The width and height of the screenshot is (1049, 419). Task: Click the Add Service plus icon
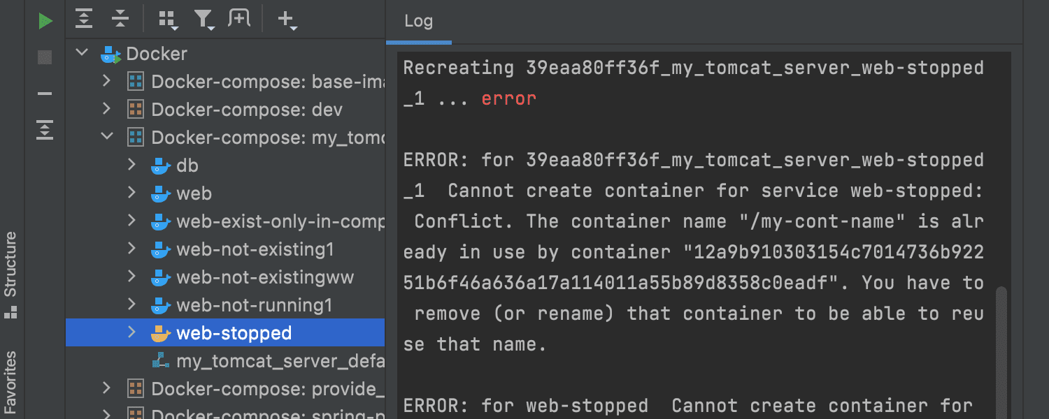click(287, 19)
